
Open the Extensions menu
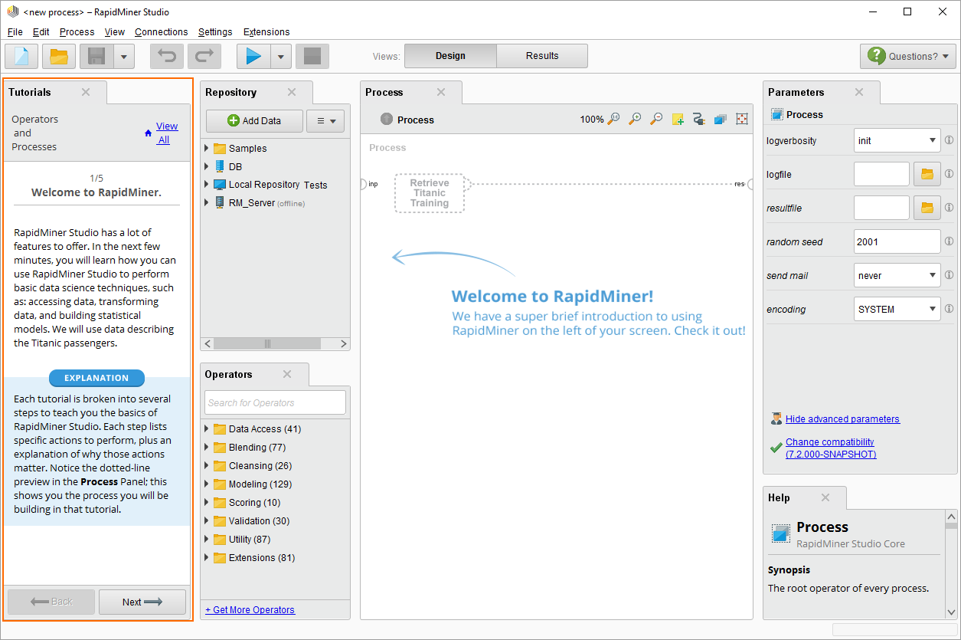coord(266,32)
